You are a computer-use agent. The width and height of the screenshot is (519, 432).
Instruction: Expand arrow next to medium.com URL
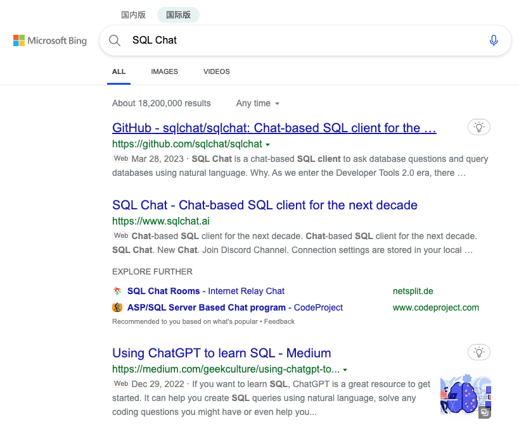[345, 370]
